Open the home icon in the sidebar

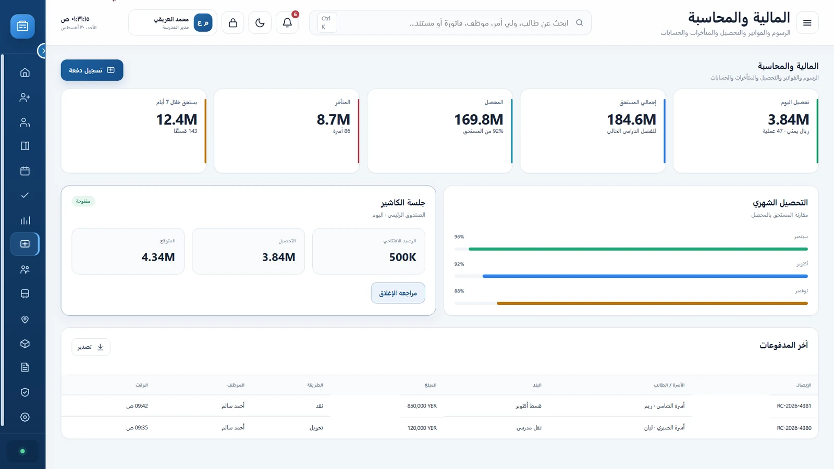tap(25, 72)
